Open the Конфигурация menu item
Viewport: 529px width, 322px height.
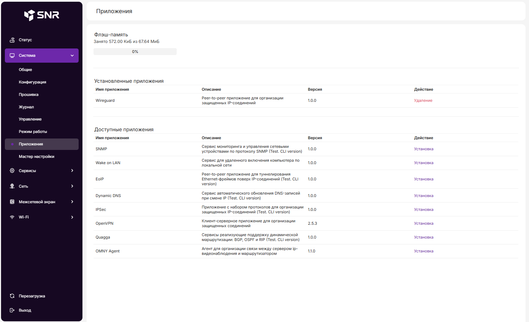(x=32, y=82)
